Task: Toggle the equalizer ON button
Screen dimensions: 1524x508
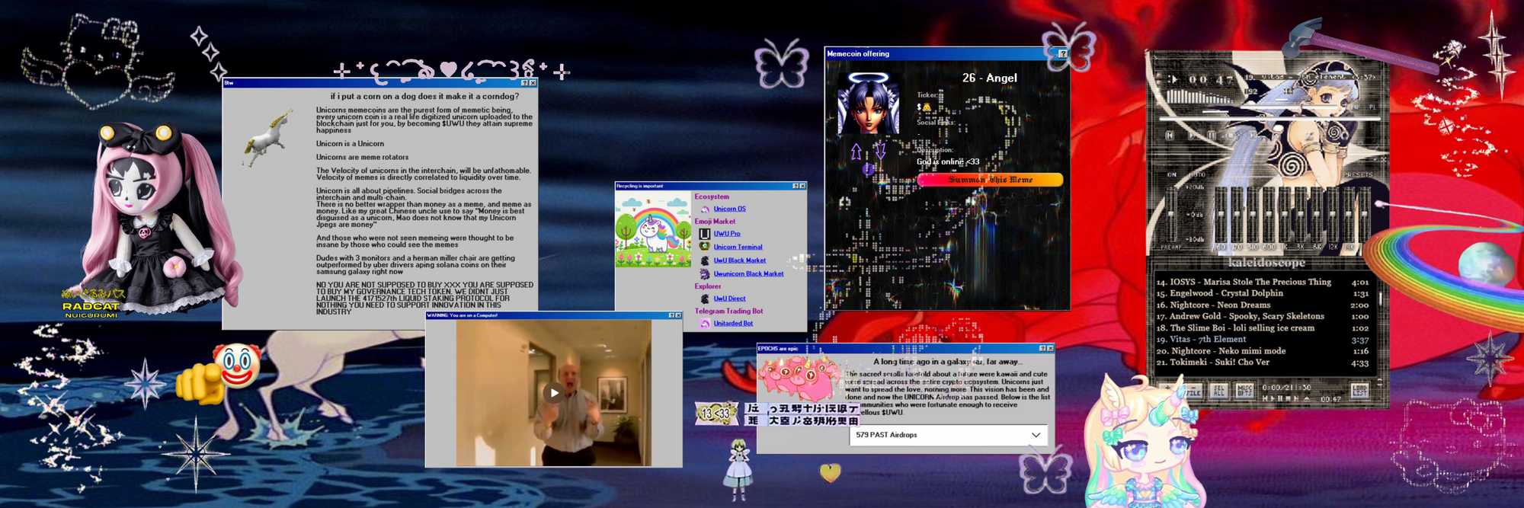Action: 1172,175
